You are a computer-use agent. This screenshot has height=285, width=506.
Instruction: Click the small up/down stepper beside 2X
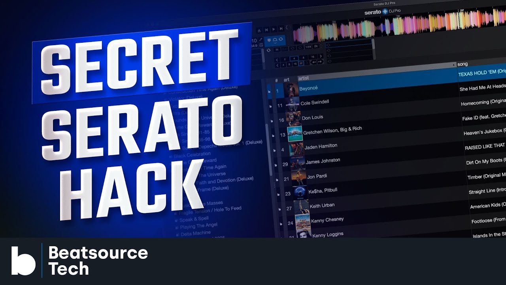321,46
